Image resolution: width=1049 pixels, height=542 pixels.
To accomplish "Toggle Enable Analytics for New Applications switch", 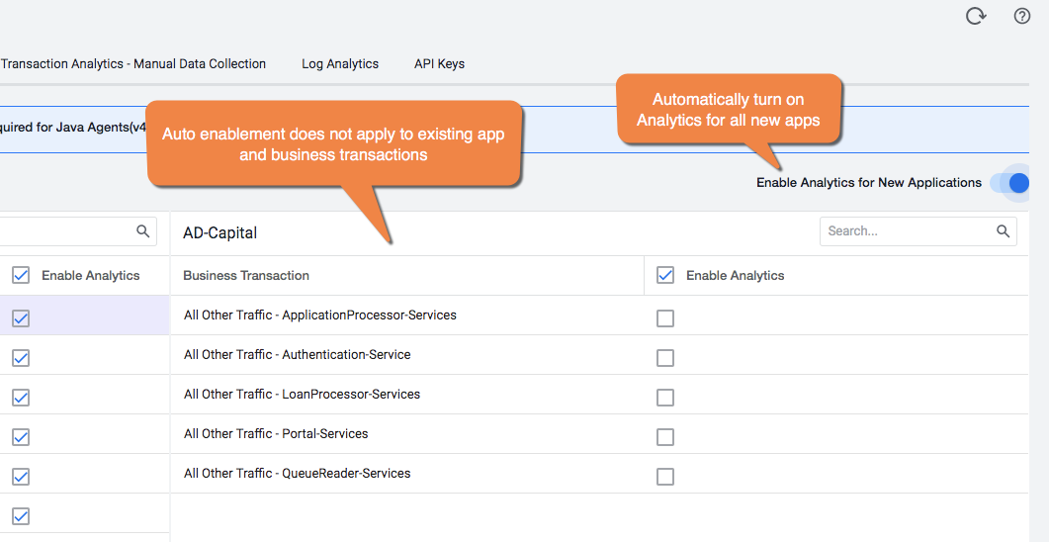I will click(x=1010, y=183).
